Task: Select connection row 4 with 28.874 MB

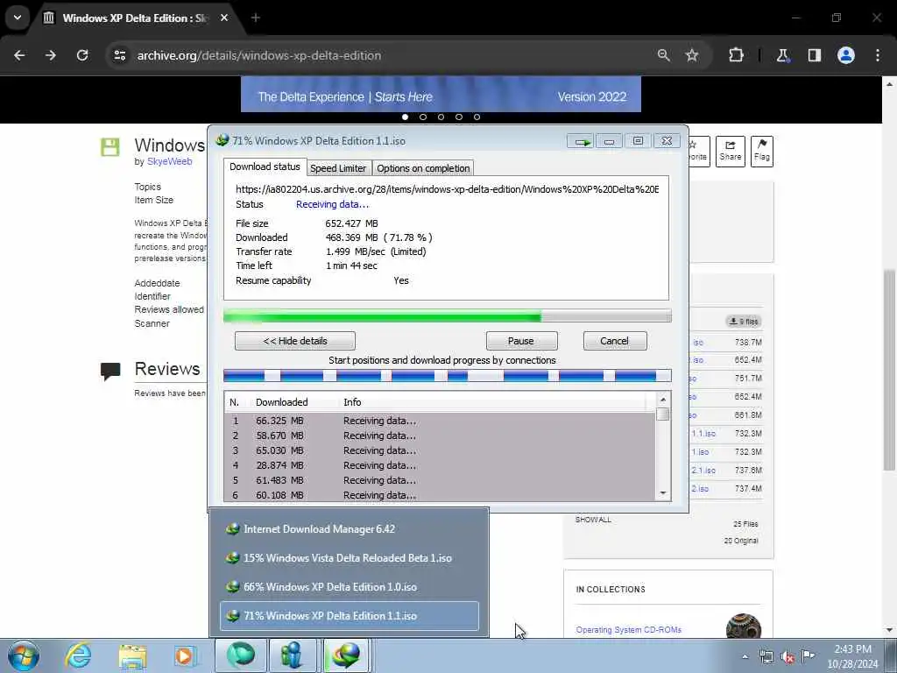Action: click(x=441, y=465)
